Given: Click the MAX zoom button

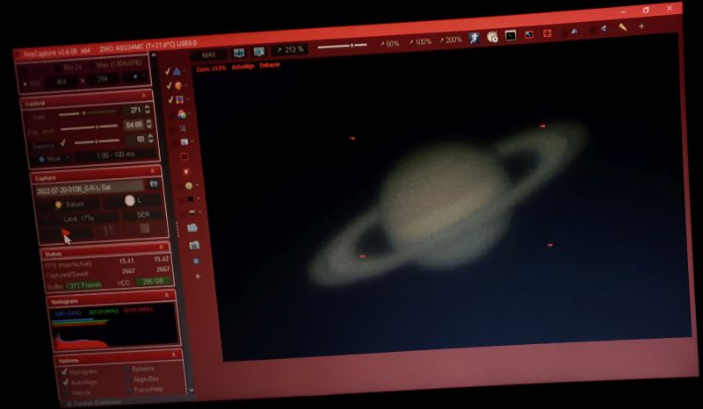Looking at the screenshot, I should (x=209, y=54).
